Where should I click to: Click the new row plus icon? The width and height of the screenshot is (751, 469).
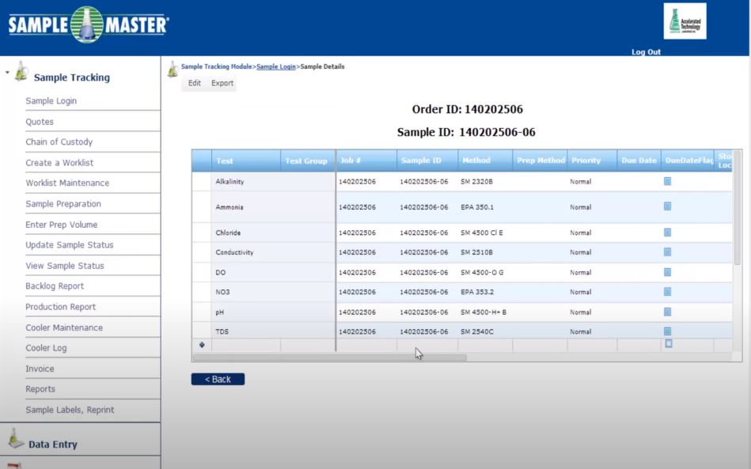point(202,345)
